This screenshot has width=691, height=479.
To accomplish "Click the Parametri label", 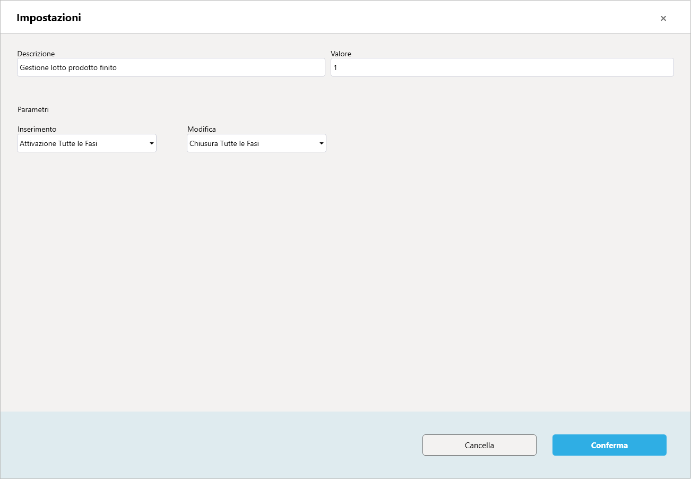I will click(33, 109).
